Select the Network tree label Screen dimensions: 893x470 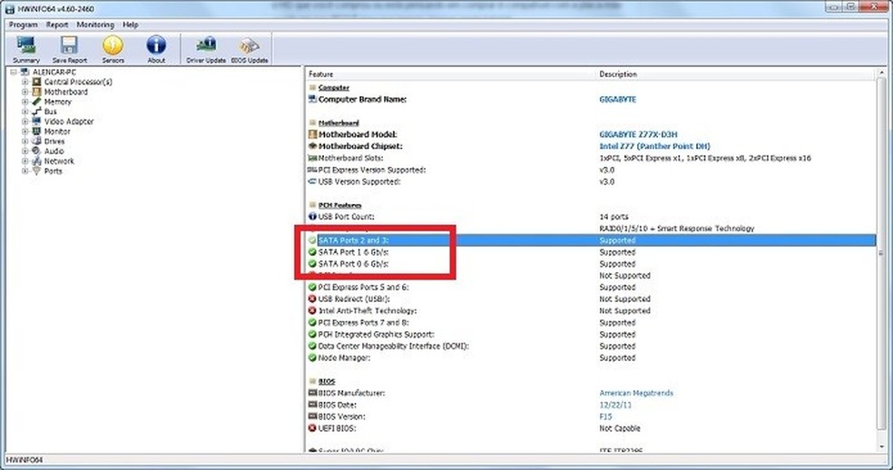(59, 162)
